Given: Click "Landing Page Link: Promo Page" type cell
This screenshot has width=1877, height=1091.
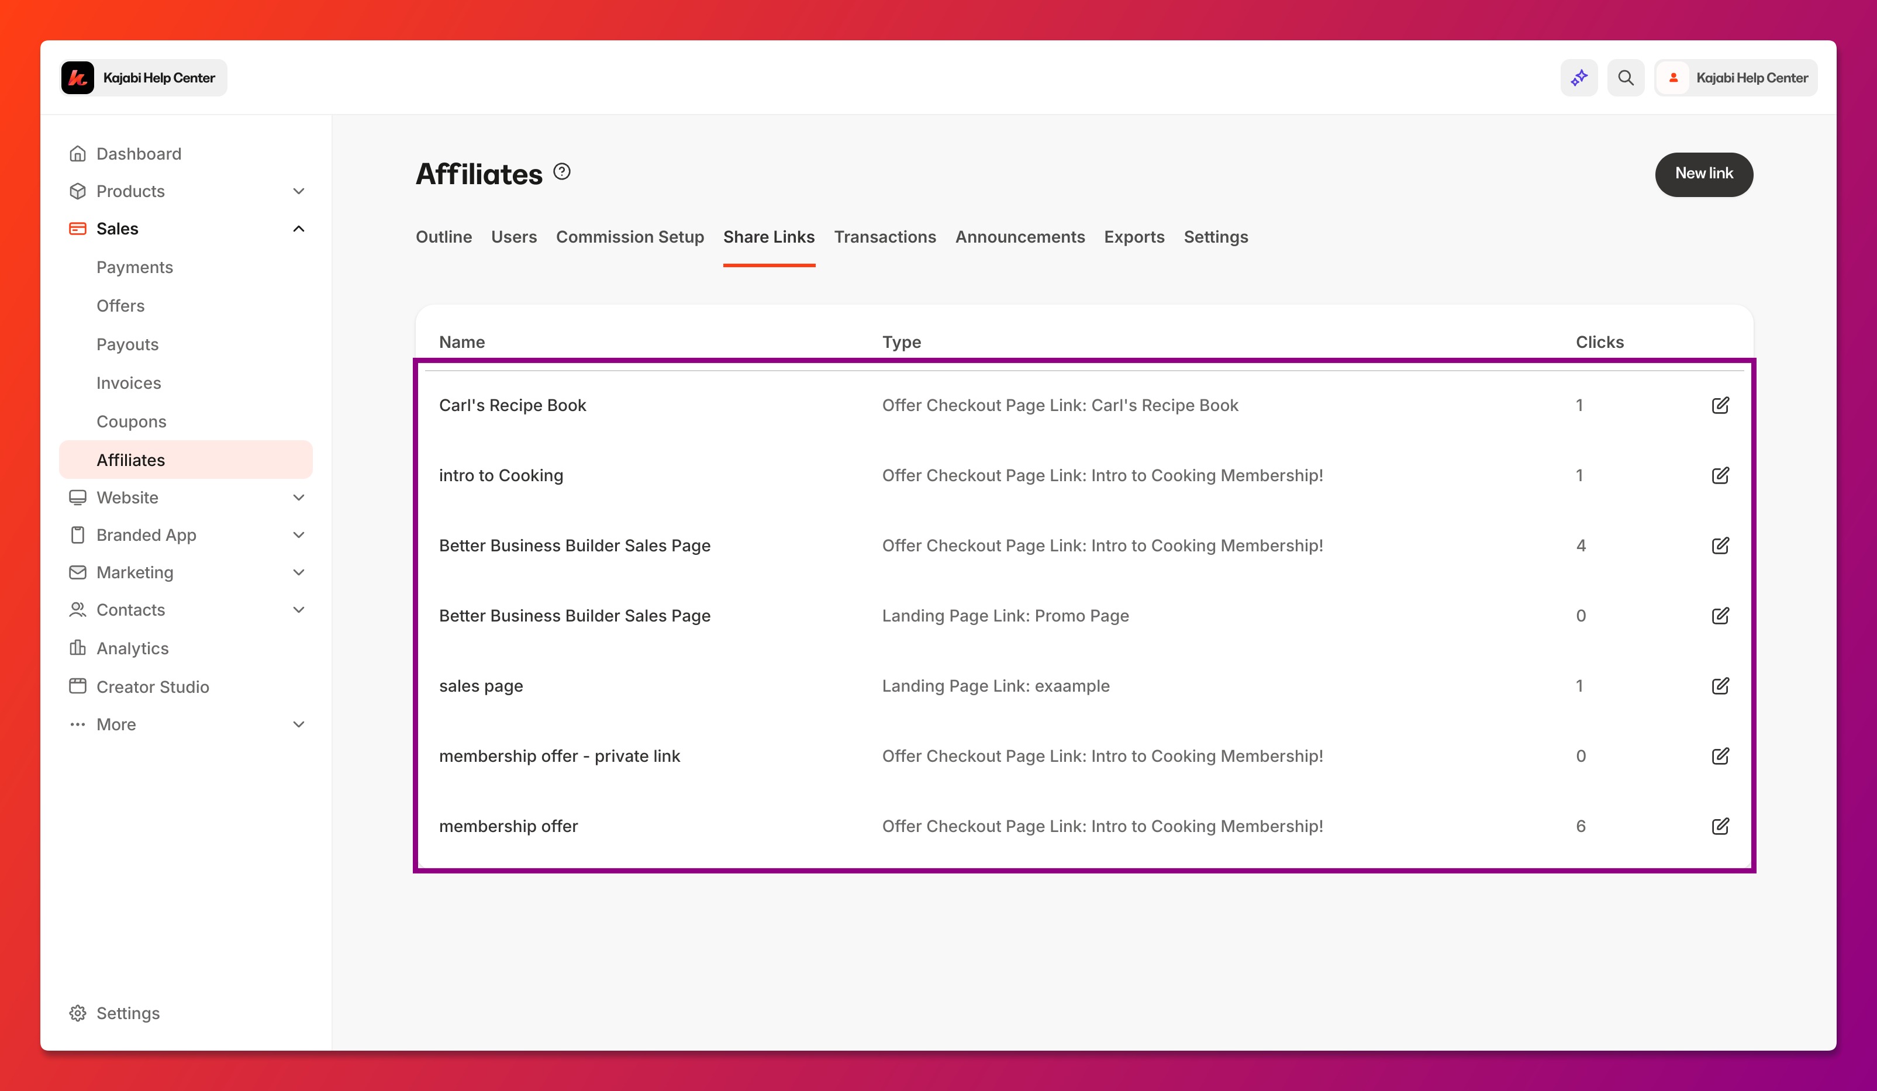Looking at the screenshot, I should point(1006,616).
